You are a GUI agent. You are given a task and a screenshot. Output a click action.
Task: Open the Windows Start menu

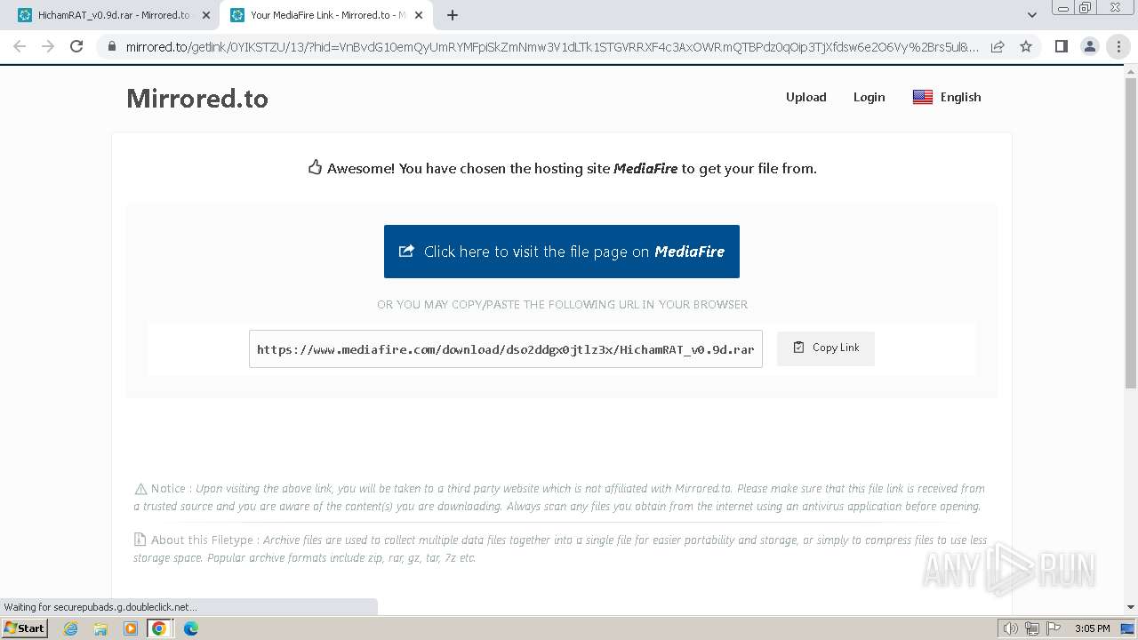pos(24,628)
